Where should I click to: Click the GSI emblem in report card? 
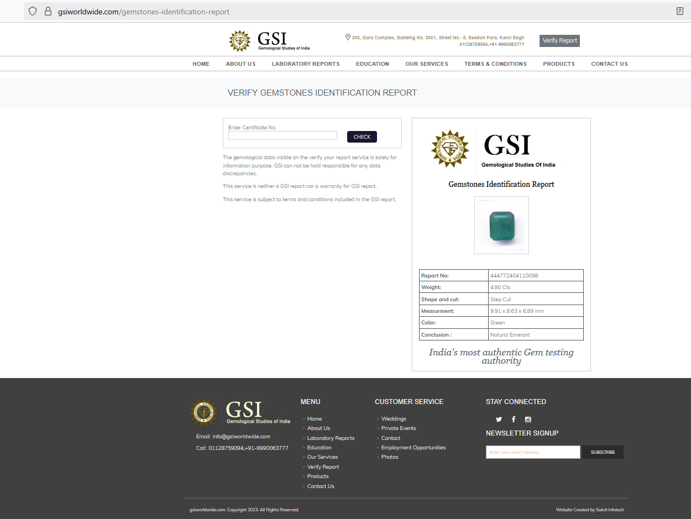[x=450, y=149]
